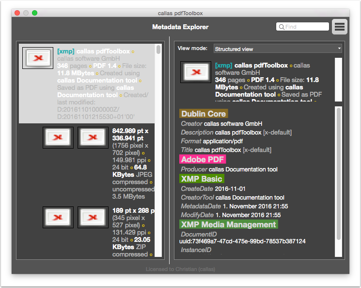Select the 189 pt x 288 entry text
361x288 pixels.
[x=133, y=210]
